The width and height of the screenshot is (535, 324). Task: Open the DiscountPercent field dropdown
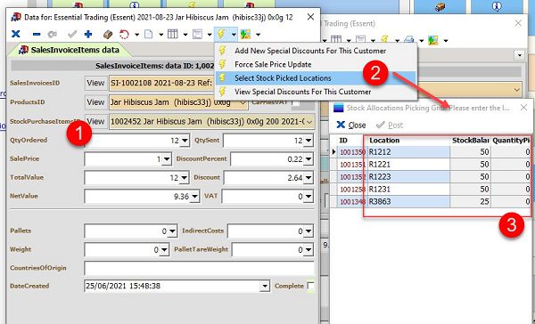(309, 159)
